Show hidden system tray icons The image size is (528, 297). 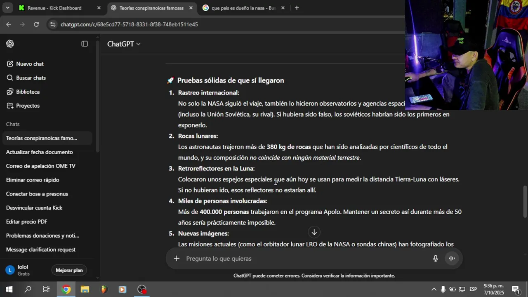pyautogui.click(x=434, y=289)
